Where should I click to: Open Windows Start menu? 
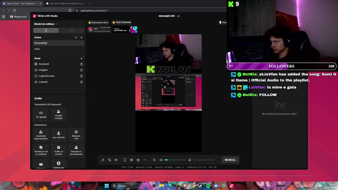click(107, 186)
